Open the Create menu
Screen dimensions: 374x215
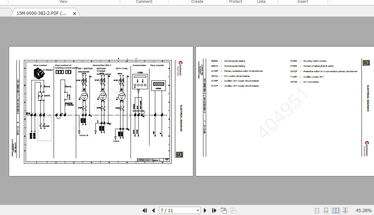tap(197, 2)
